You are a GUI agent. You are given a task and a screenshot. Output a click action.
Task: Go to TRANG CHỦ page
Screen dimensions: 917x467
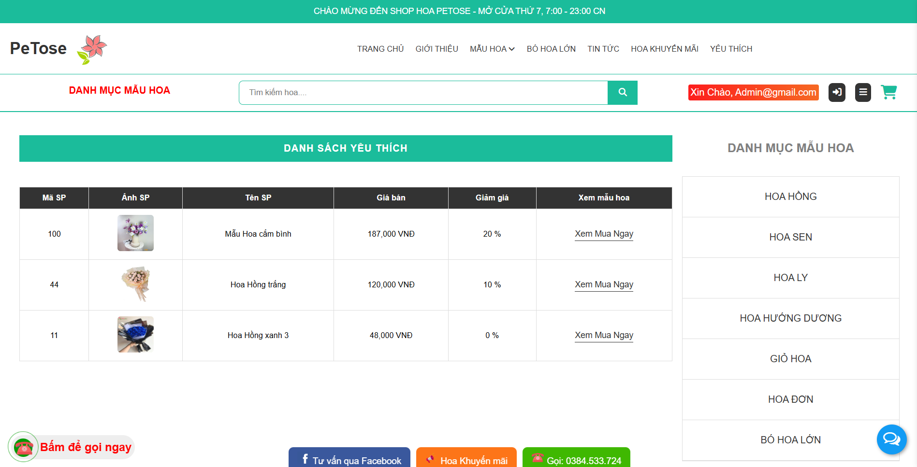point(380,49)
